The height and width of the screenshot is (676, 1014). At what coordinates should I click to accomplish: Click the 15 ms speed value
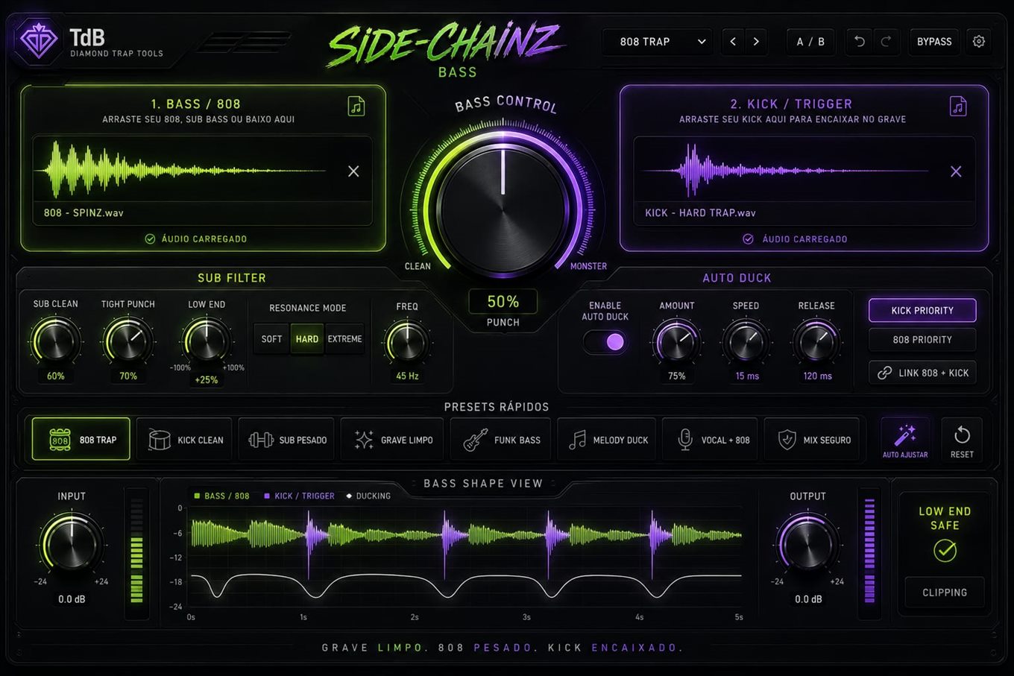coord(747,376)
